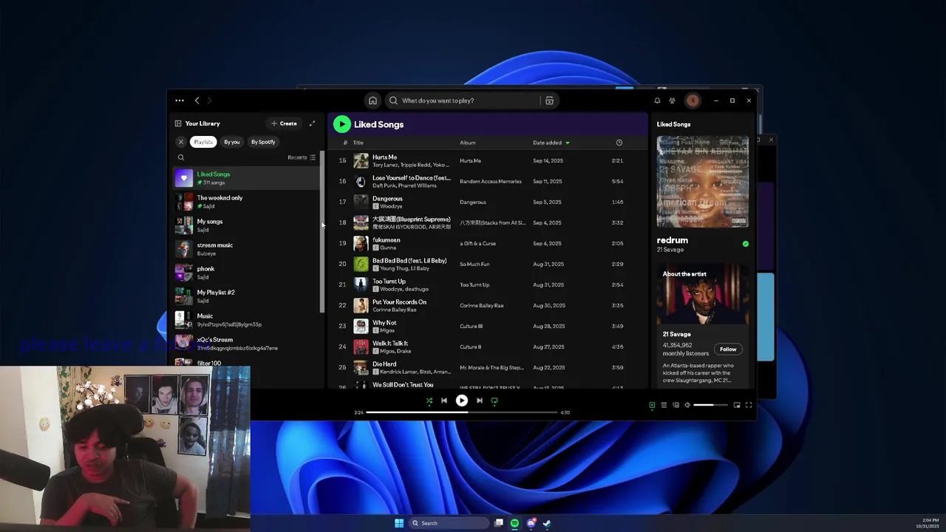Go forward with the right arrow
The image size is (946, 532).
(209, 100)
